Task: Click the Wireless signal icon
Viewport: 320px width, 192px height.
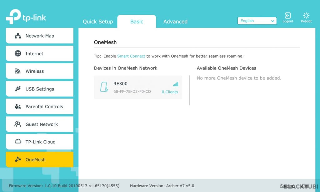Action: [18, 71]
